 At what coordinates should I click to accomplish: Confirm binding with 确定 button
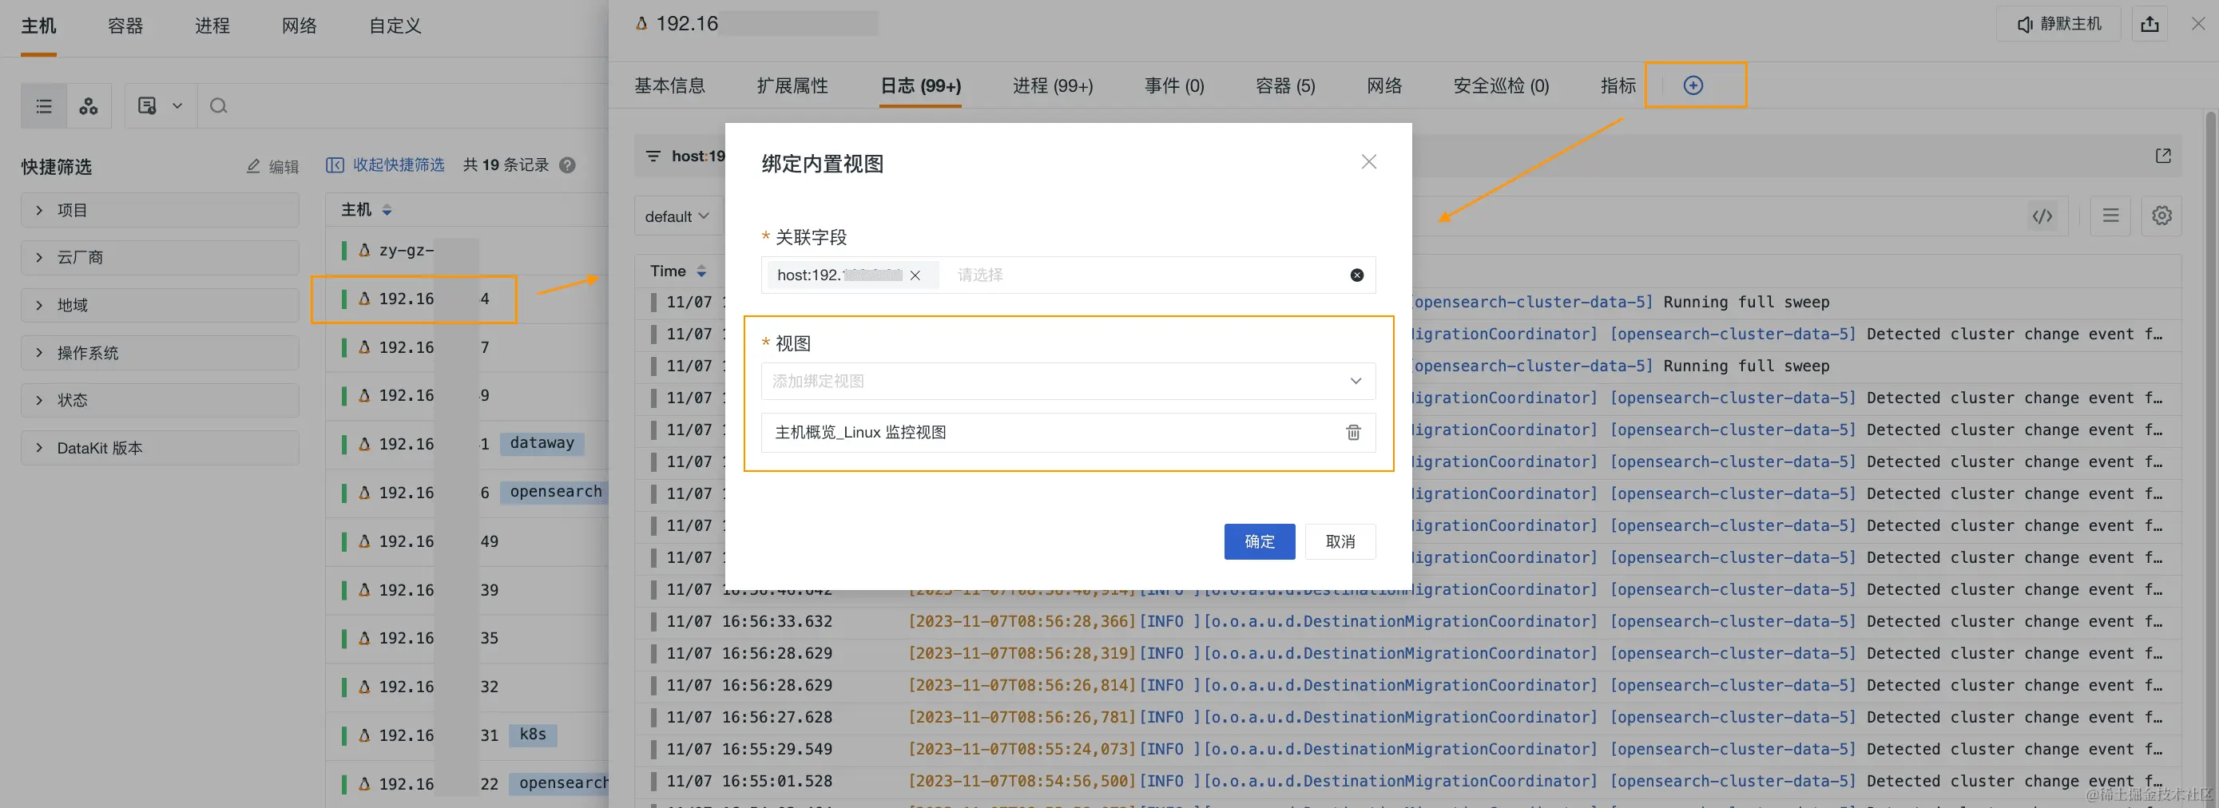1260,542
